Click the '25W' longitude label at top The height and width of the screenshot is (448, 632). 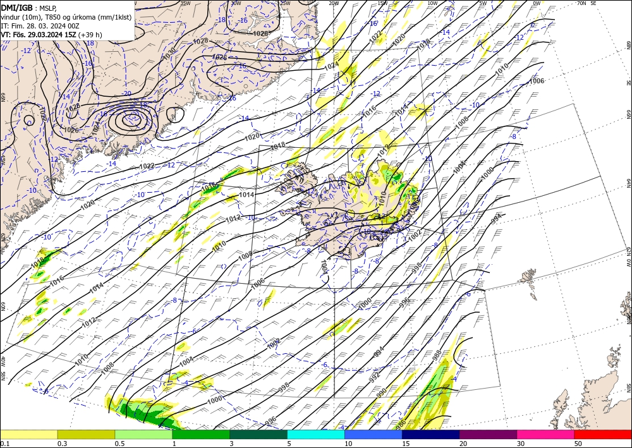coord(285,3)
